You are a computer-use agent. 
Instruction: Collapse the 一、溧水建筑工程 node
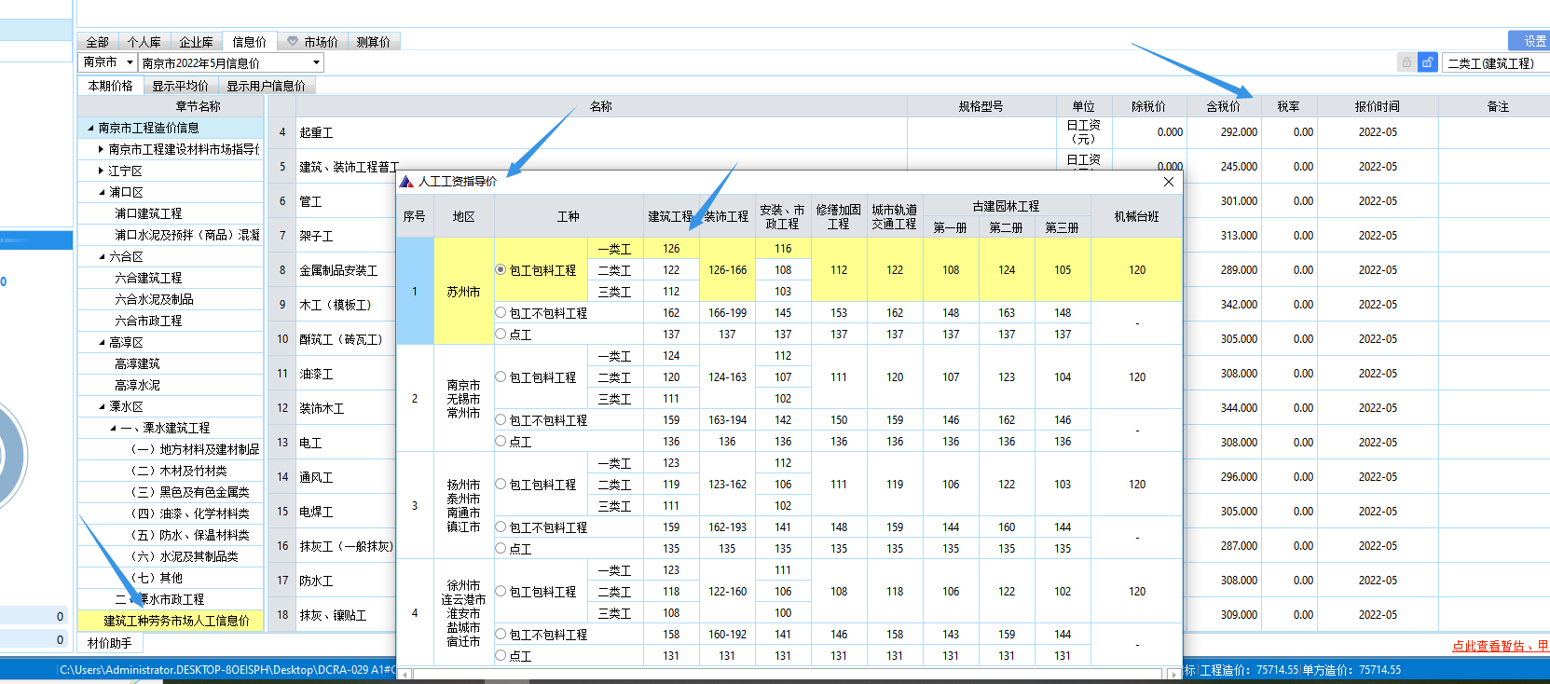click(x=113, y=428)
